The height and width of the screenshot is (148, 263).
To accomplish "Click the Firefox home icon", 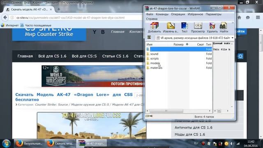I will click(x=239, y=17).
